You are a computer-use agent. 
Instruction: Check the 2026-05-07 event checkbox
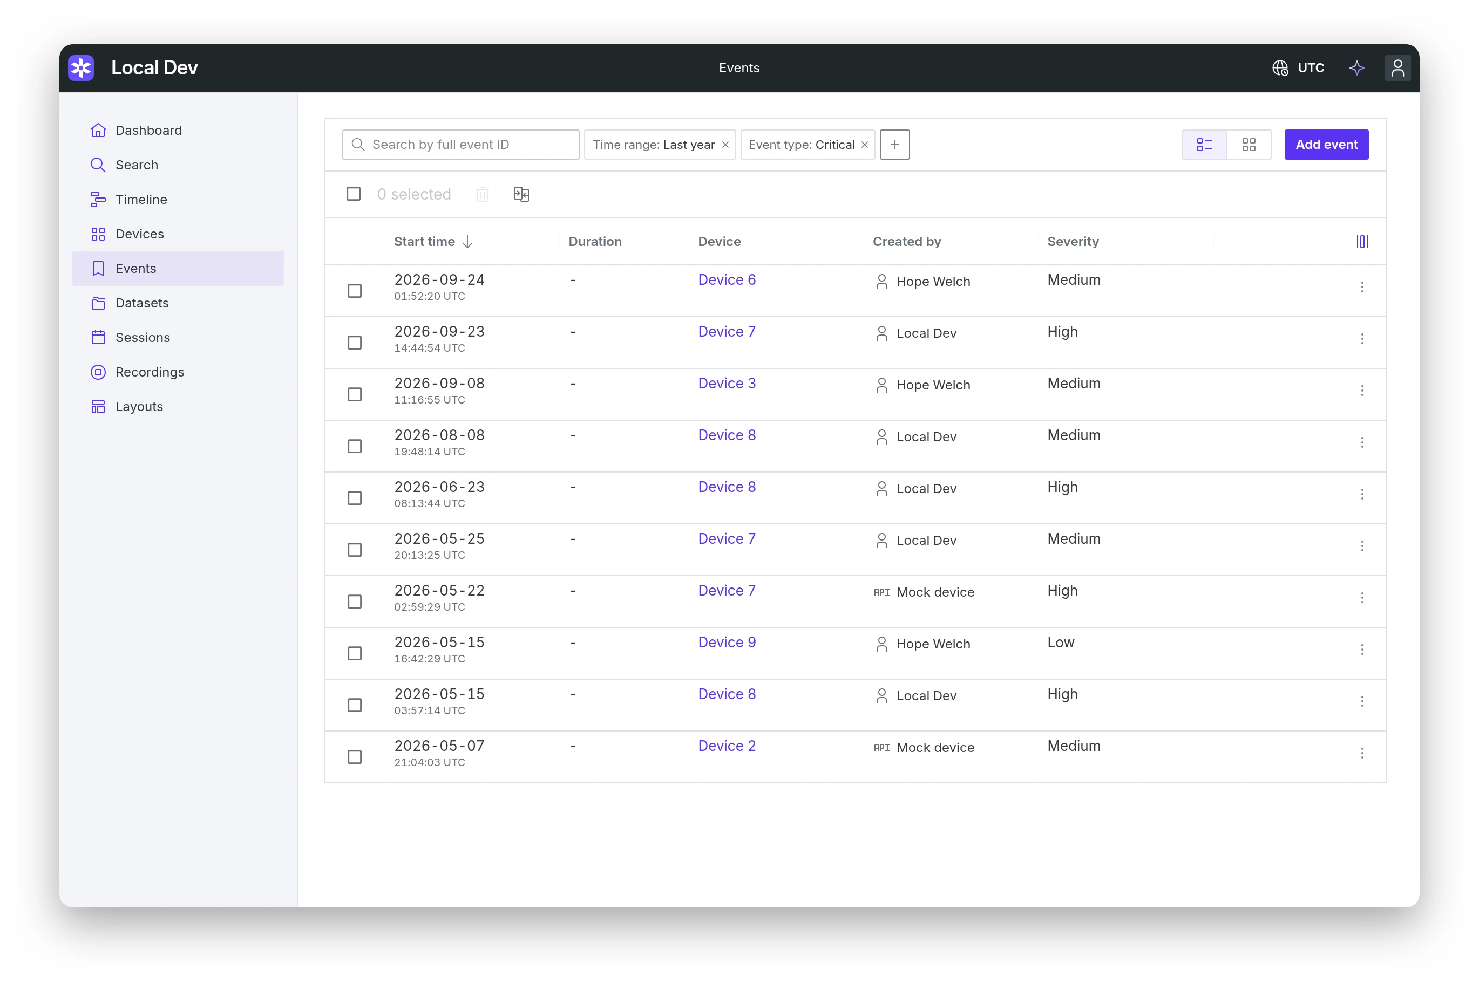click(x=355, y=757)
